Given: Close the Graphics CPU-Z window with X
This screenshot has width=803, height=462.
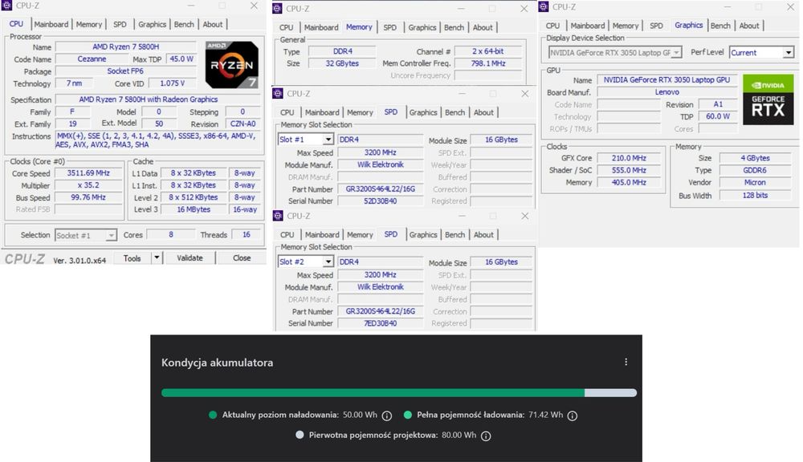Looking at the screenshot, I should tap(790, 6).
